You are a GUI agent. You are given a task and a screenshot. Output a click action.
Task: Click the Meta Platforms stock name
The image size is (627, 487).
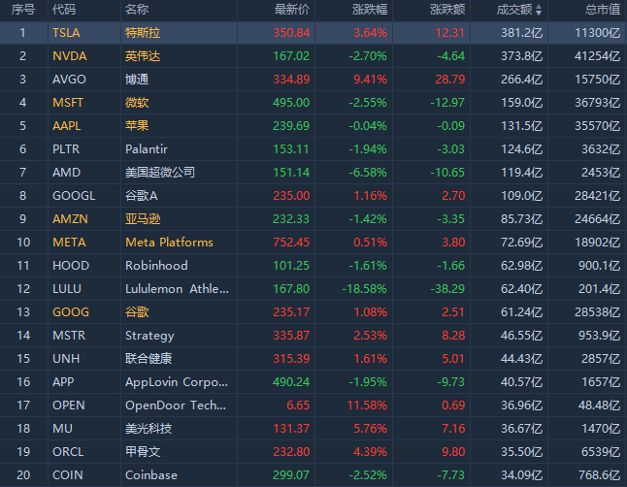point(169,243)
